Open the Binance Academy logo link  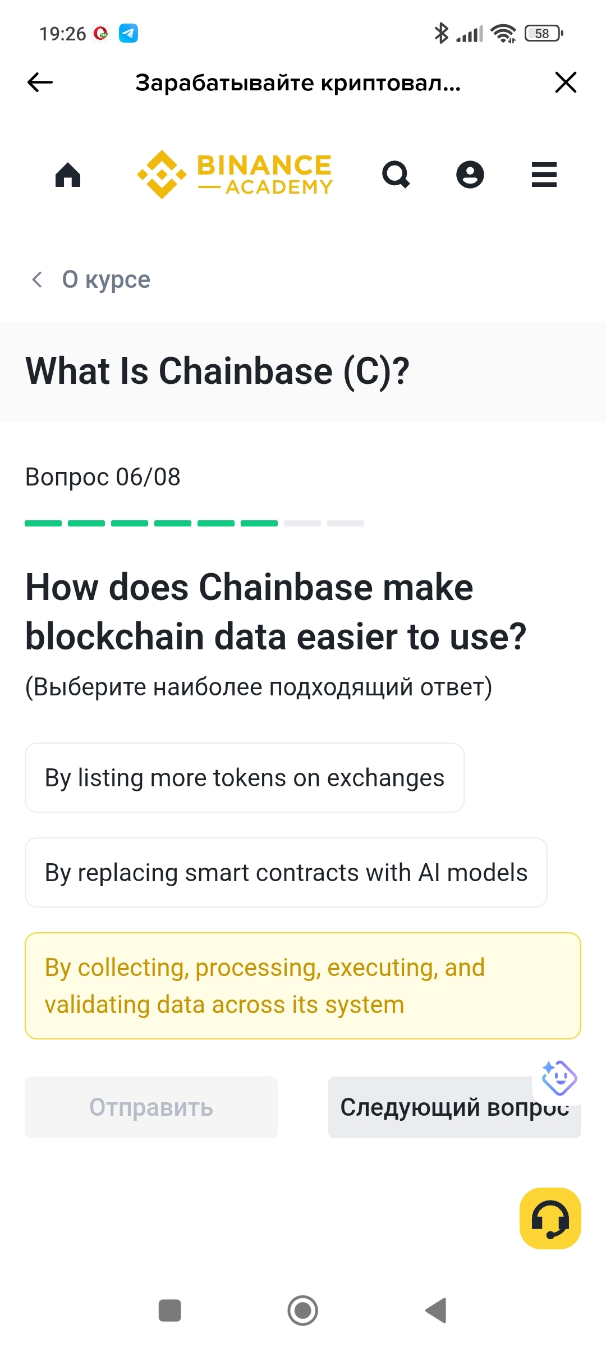point(235,175)
